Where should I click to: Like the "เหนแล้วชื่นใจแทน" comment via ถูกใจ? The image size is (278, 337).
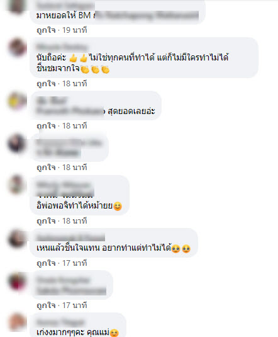(46, 263)
